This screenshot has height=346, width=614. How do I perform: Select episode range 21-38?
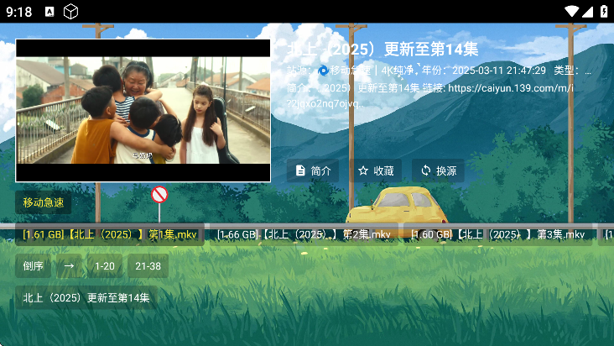tap(148, 266)
